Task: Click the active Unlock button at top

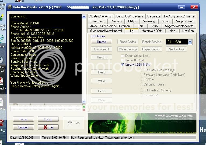Action: click(102, 42)
